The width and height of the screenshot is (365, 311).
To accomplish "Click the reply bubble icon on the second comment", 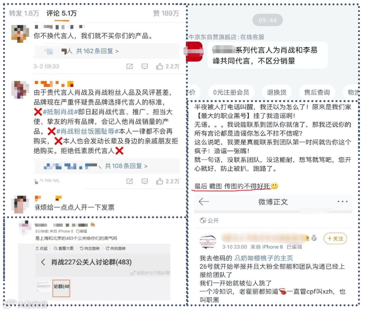I will (145, 181).
